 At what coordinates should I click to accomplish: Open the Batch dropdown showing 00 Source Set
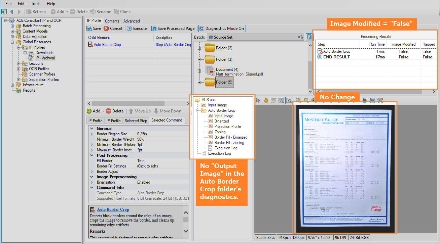(255, 37)
